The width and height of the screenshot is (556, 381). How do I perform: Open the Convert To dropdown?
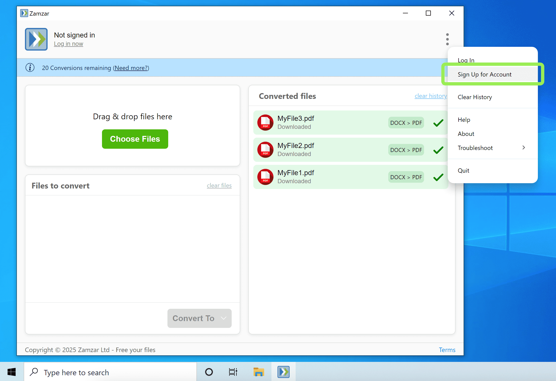tap(199, 318)
